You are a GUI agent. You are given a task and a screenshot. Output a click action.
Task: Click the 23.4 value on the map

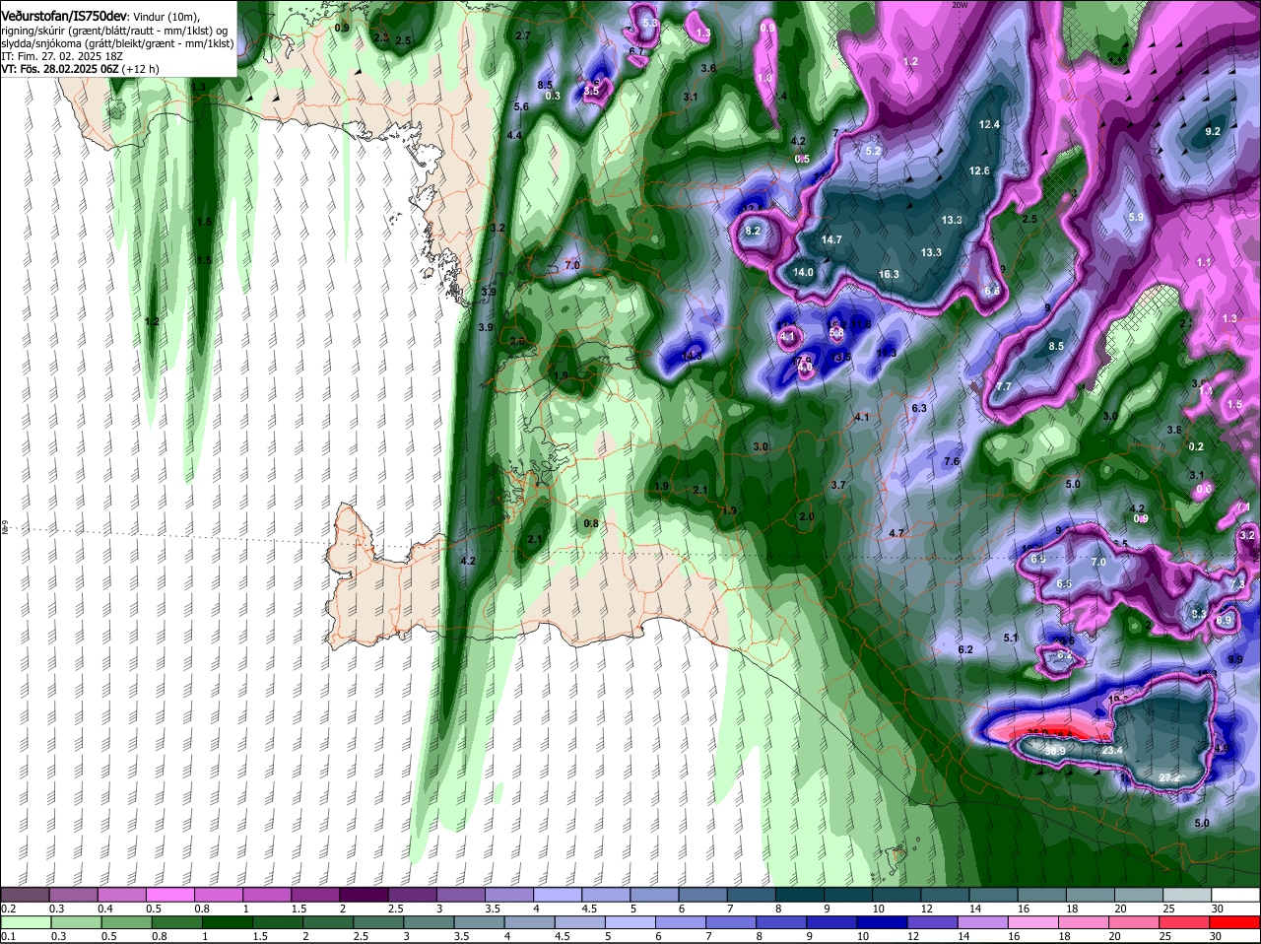click(x=1112, y=751)
